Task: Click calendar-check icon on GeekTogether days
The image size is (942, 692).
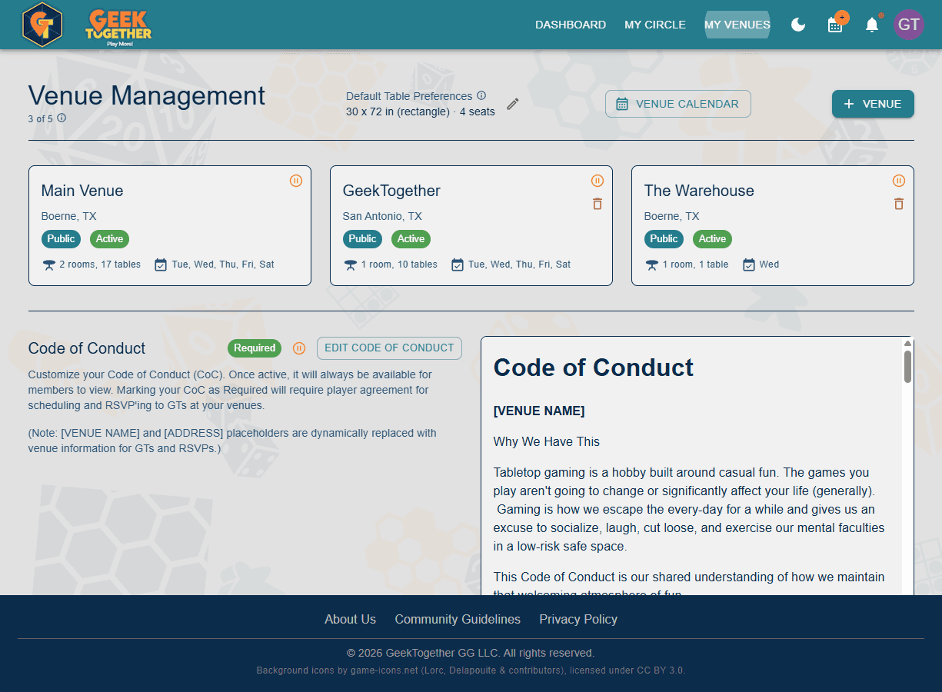Action: click(458, 264)
